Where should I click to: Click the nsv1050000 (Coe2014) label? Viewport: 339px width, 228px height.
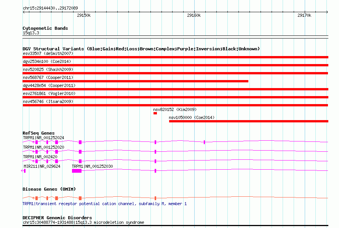pyautogui.click(x=192, y=117)
